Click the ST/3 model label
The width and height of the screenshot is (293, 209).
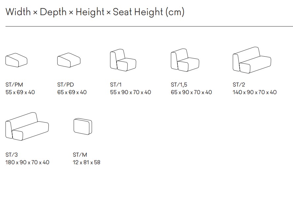click(12, 155)
